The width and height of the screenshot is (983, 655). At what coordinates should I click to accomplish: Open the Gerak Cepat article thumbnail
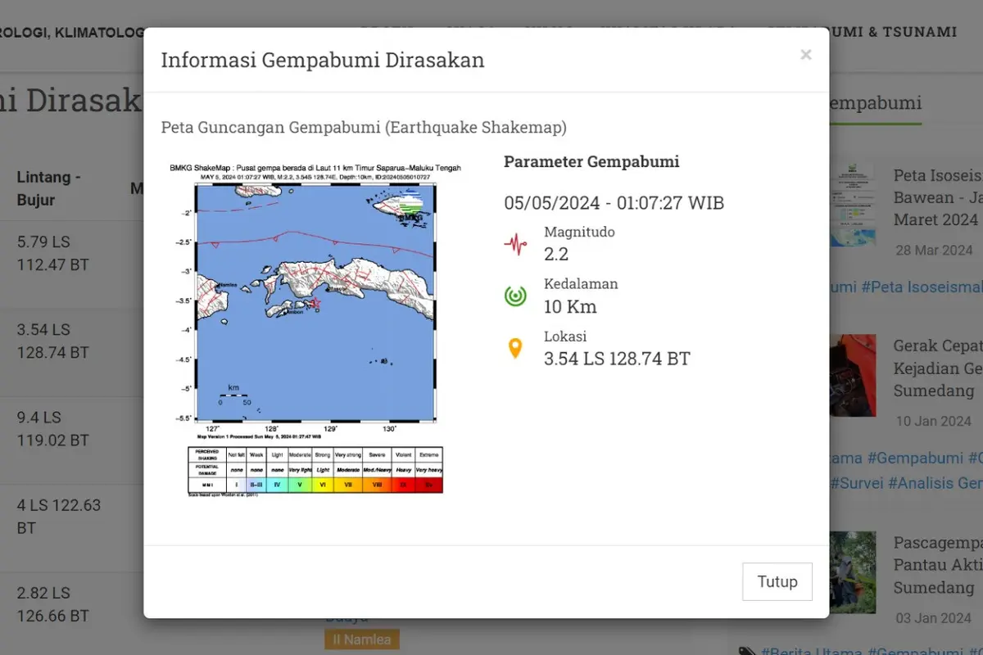tap(853, 376)
